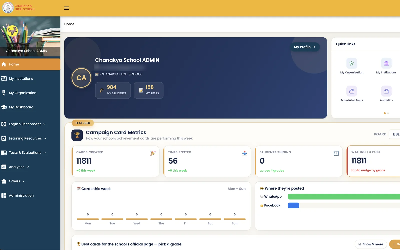The width and height of the screenshot is (400, 250).
Task: Click the My Organization sidebar icon
Action: [4, 93]
